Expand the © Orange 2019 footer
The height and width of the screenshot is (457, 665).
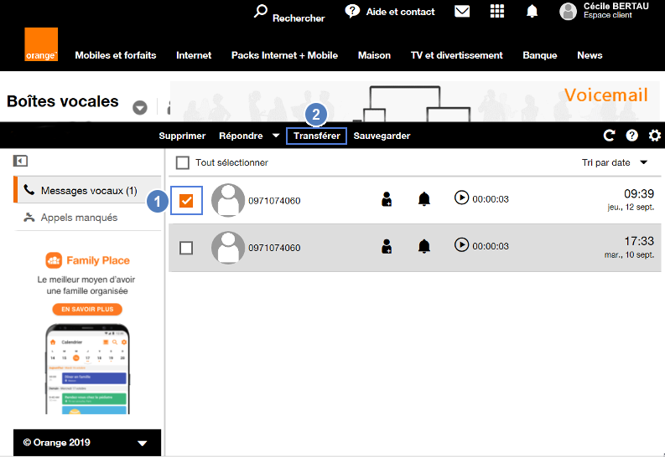pos(143,444)
